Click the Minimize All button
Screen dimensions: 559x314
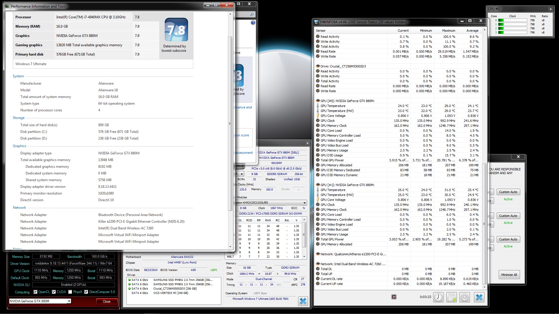coord(509,275)
